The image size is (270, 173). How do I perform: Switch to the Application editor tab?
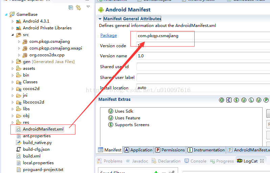pos(138,150)
